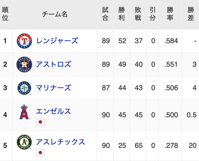Open the レンジャーズ team link

pos(57,41)
